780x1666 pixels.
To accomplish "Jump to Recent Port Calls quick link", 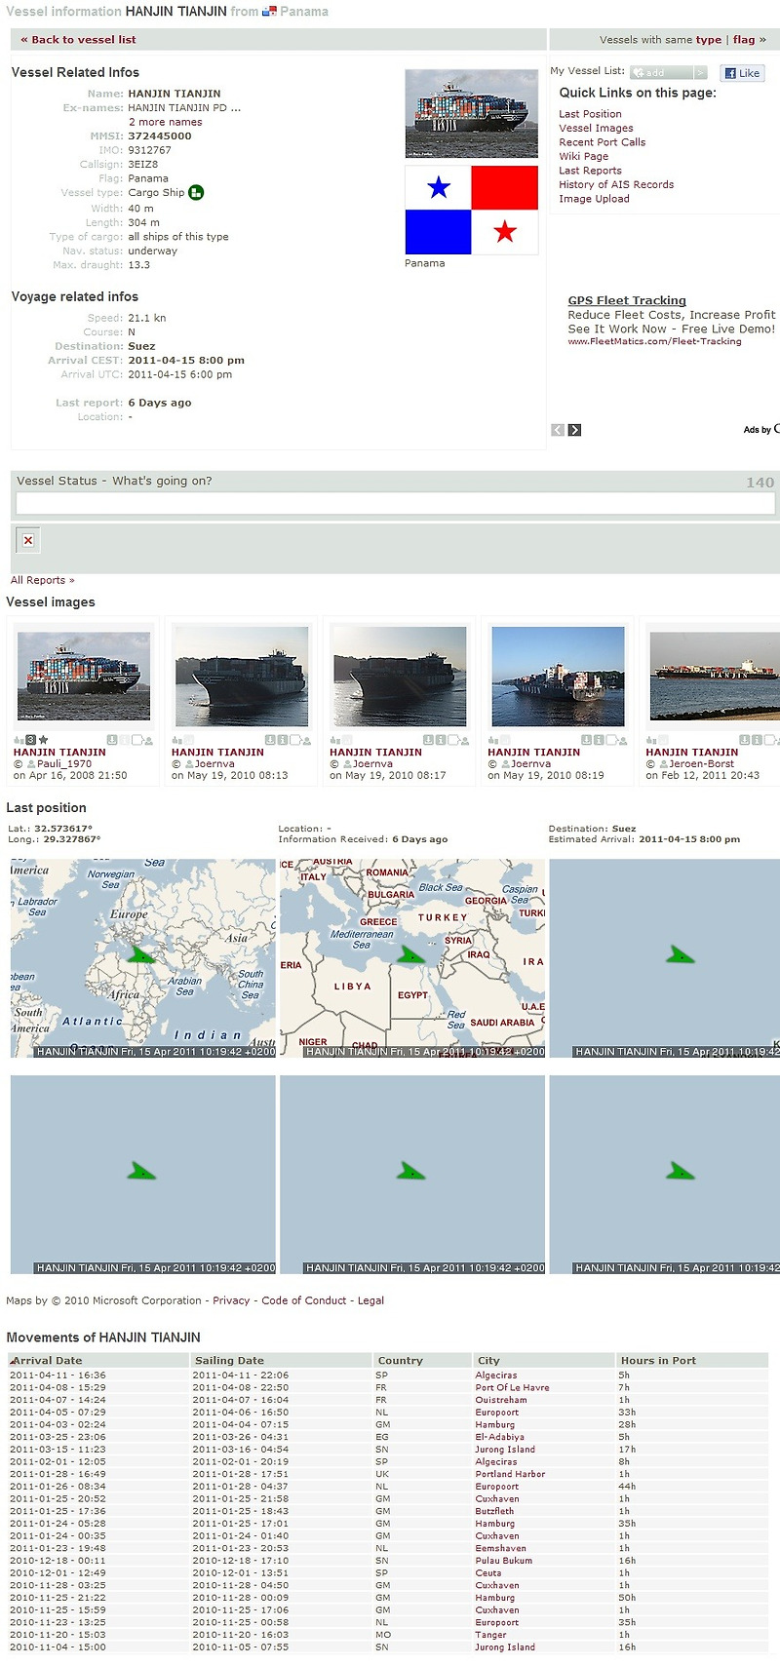I will [x=602, y=142].
